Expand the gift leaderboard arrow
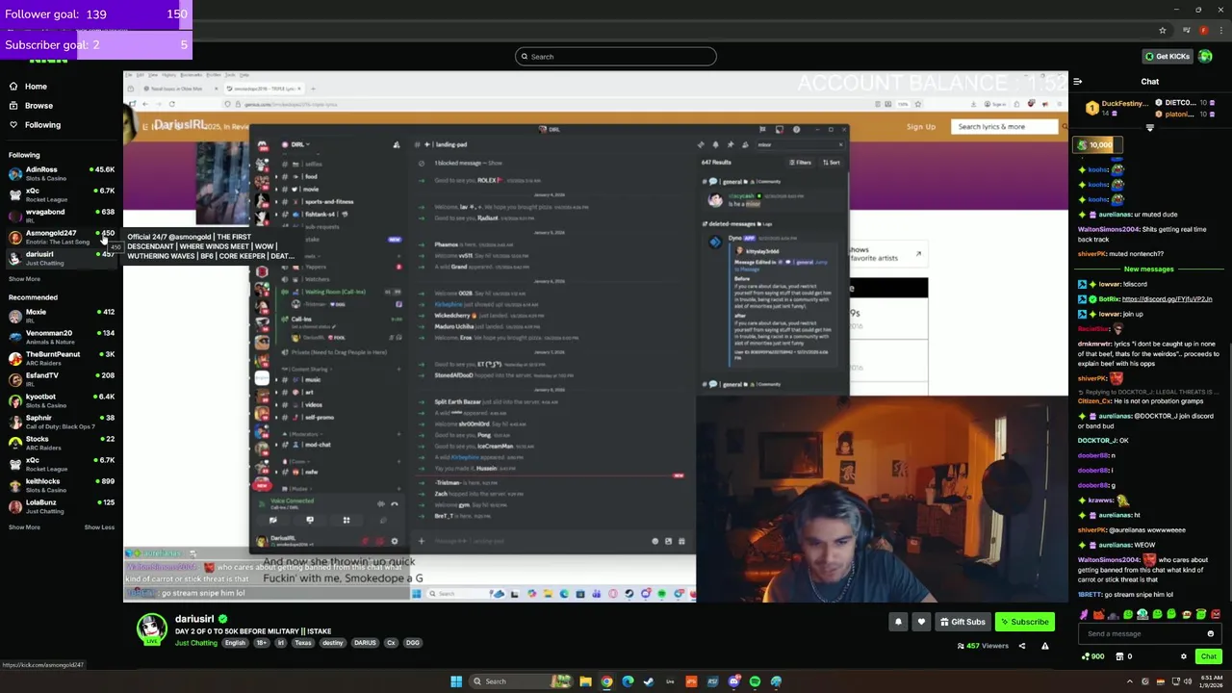The image size is (1232, 693). pos(1150,127)
